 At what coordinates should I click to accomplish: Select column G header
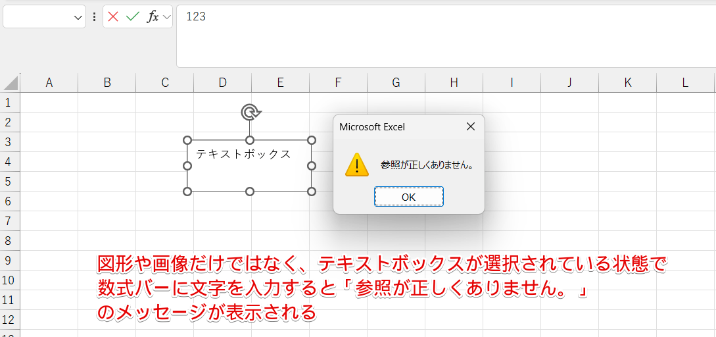click(x=396, y=83)
